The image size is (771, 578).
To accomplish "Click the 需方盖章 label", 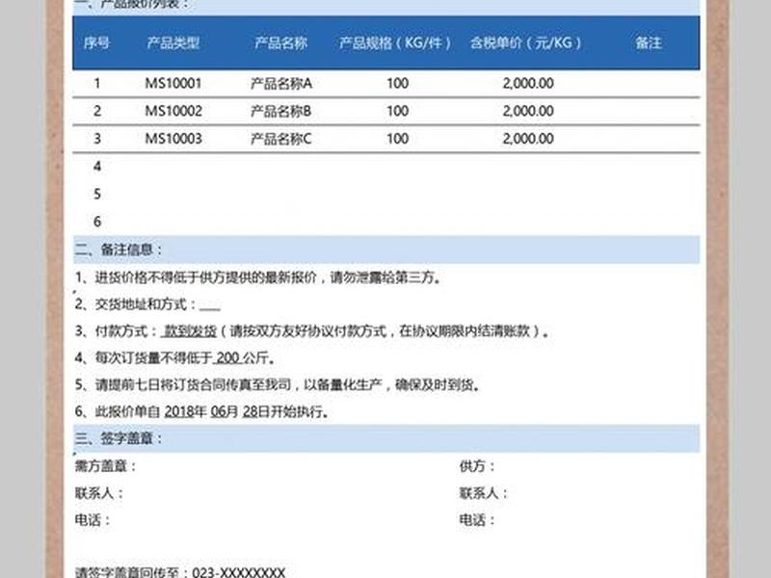I will 105,466.
